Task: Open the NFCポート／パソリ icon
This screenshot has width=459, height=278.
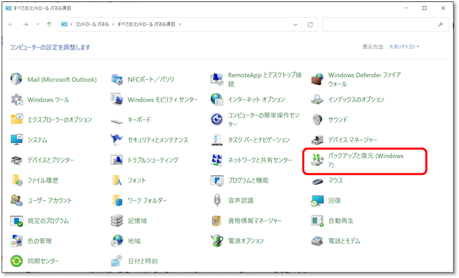Action: coord(117,80)
